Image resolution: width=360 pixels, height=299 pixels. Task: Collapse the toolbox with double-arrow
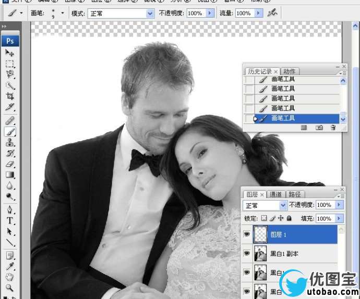(4, 27)
